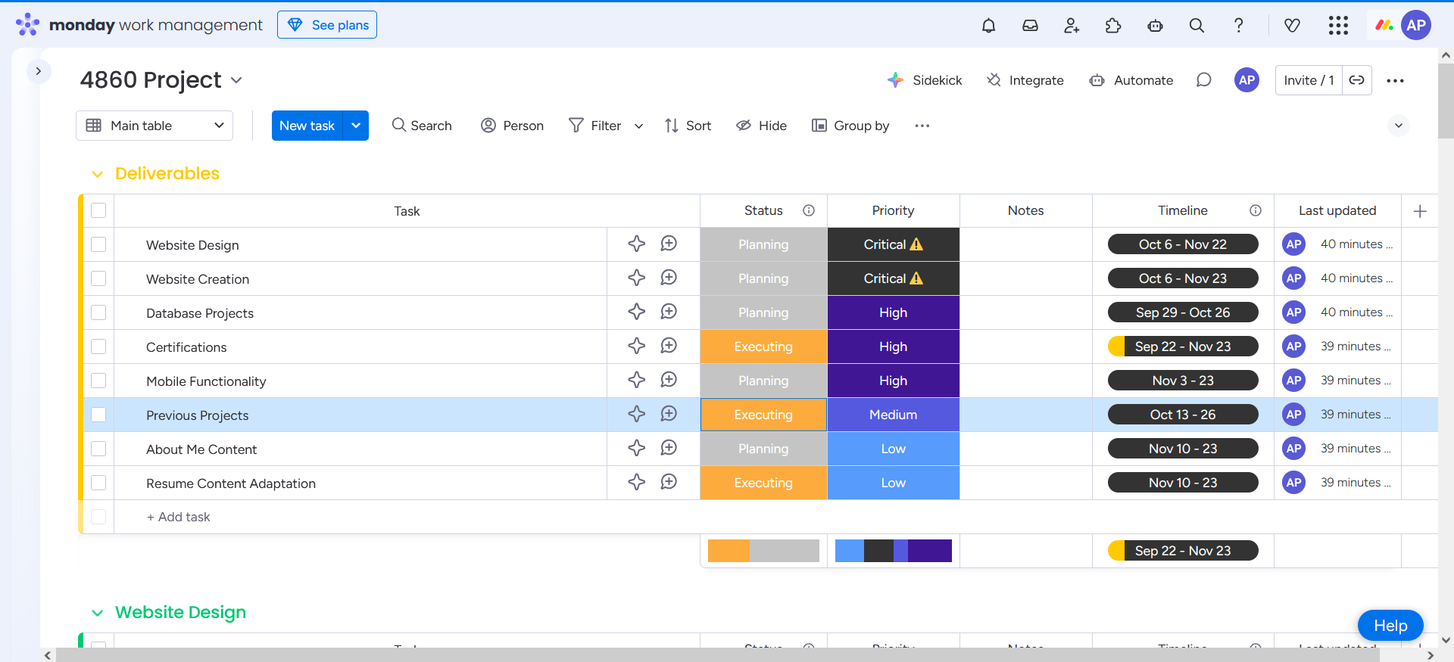Open the help question mark icon
This screenshot has width=1454, height=662.
coord(1238,26)
